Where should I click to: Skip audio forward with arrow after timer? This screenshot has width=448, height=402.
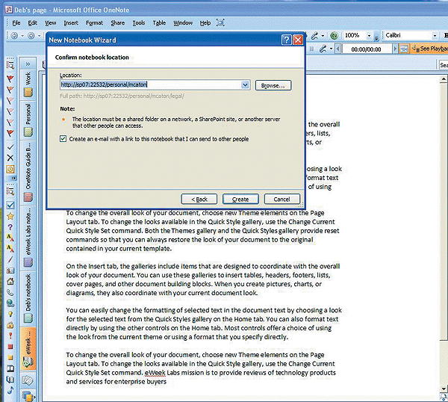[x=395, y=49]
